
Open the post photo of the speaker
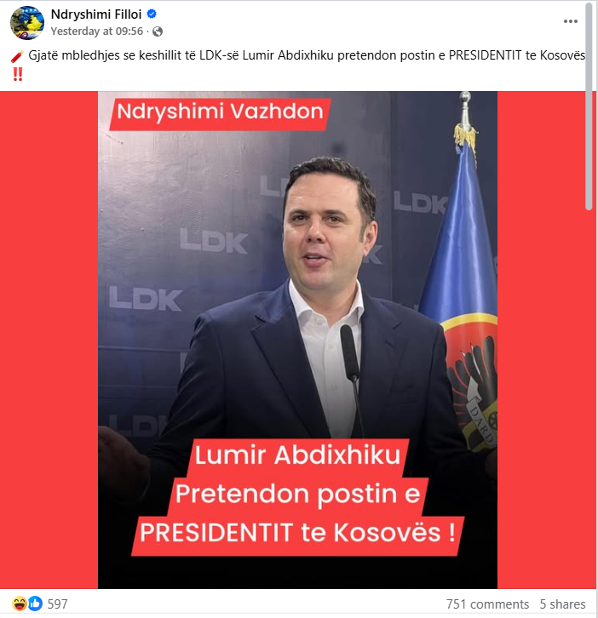click(297, 340)
